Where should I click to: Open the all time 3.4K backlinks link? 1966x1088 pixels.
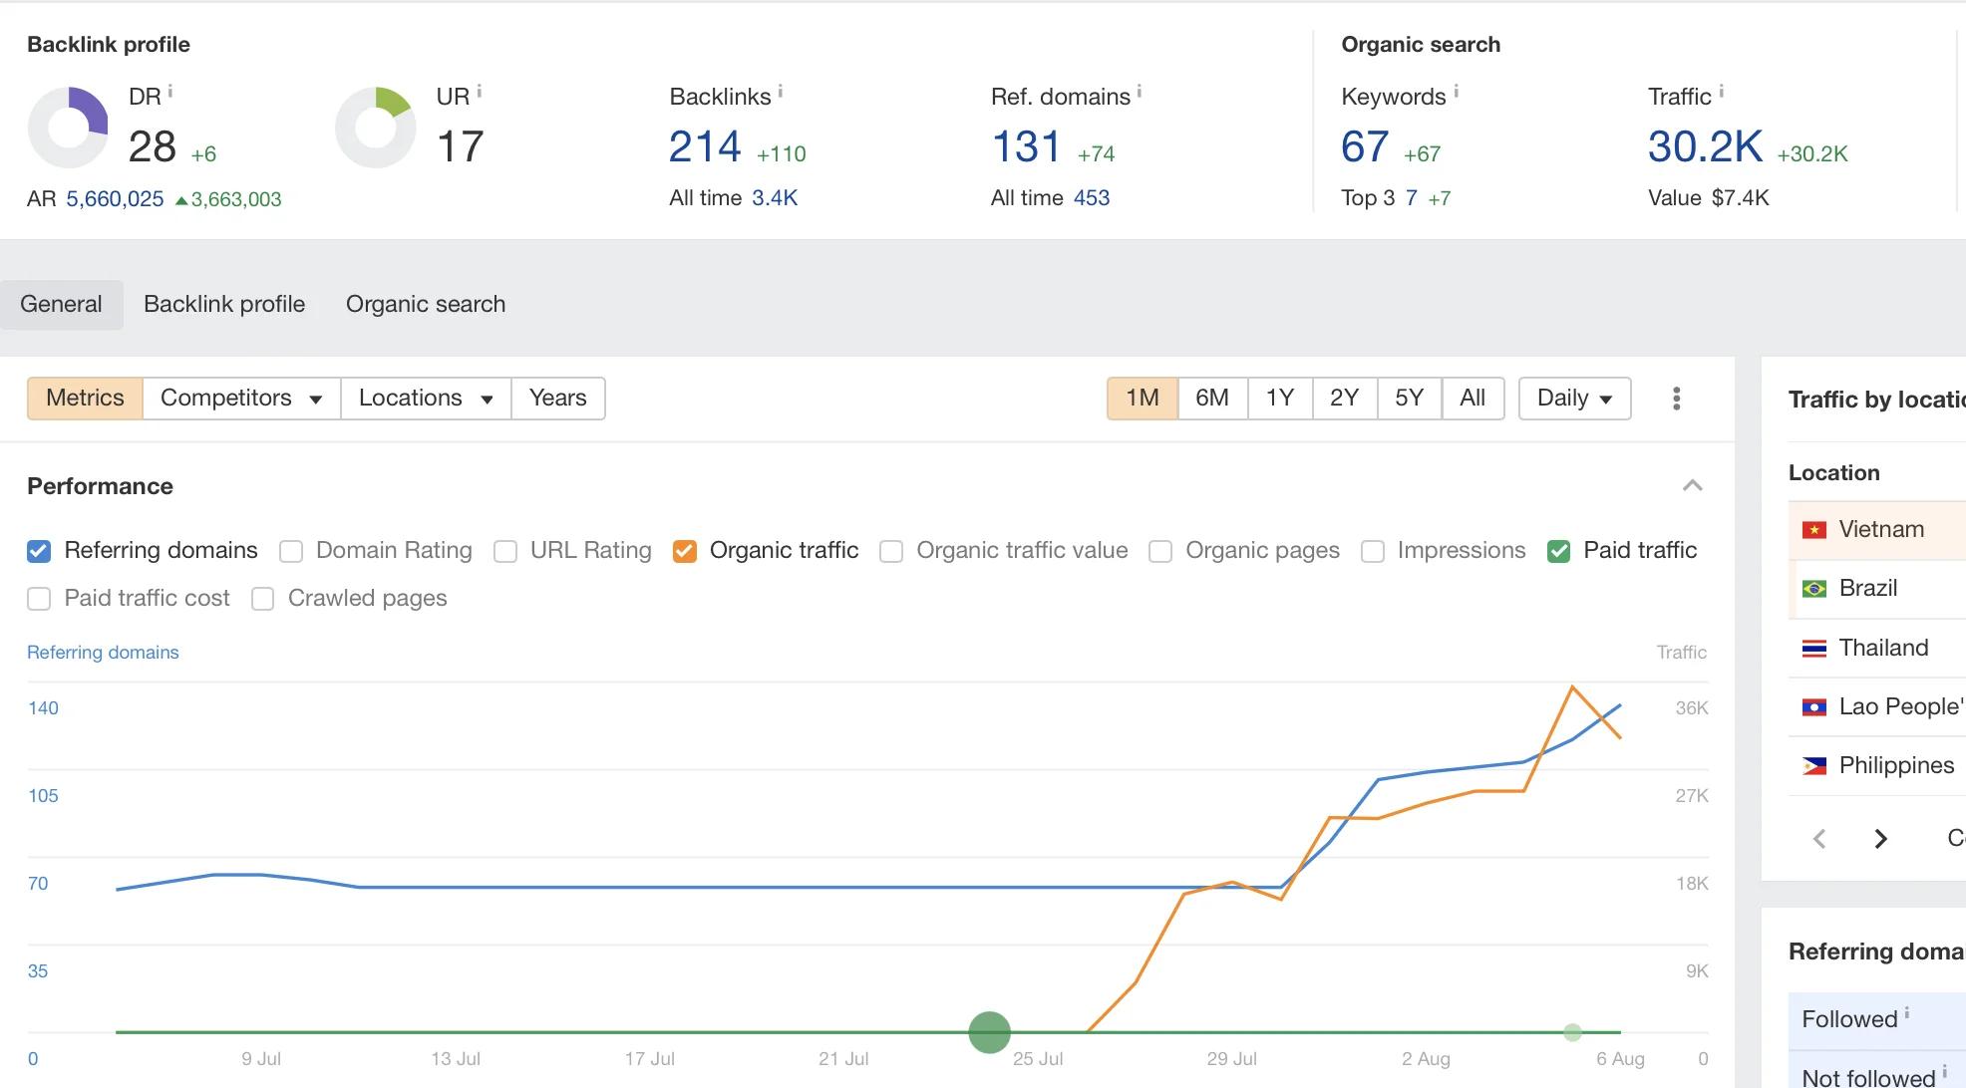[x=775, y=198]
